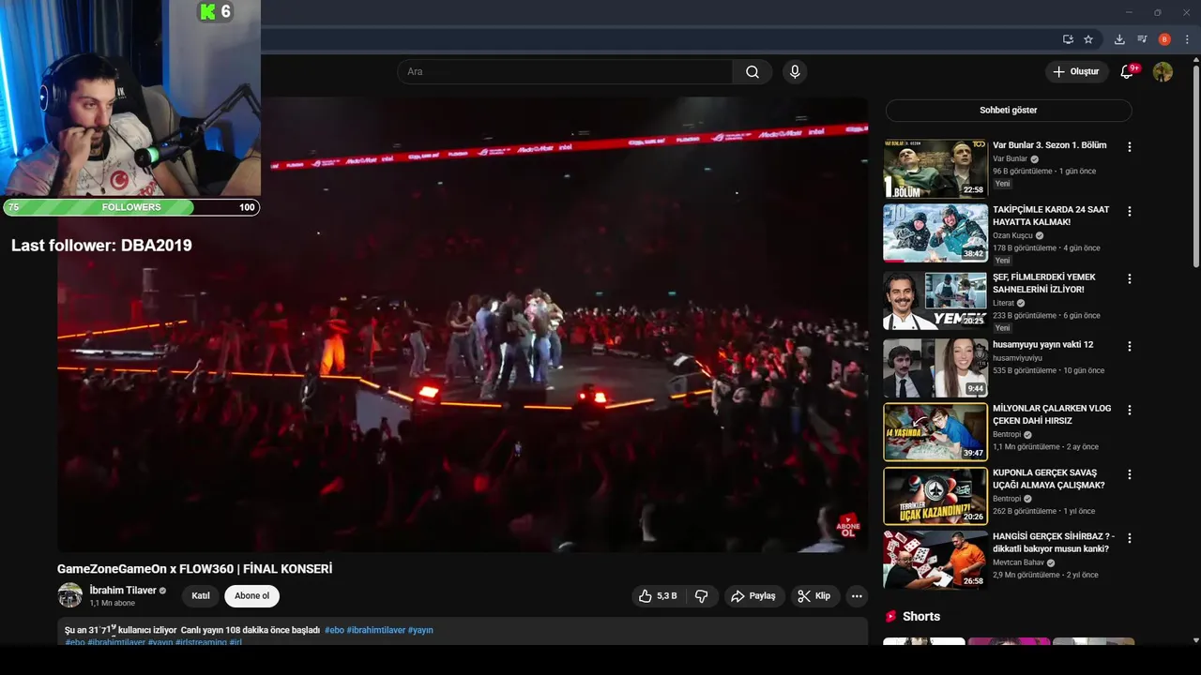Open options for Var Bunlar 3. Sezon video
Viewport: 1201px width, 675px height.
(x=1130, y=147)
